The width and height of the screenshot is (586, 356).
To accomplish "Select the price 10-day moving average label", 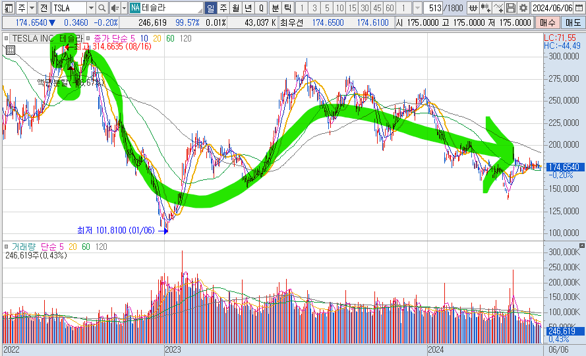I will tap(144, 38).
